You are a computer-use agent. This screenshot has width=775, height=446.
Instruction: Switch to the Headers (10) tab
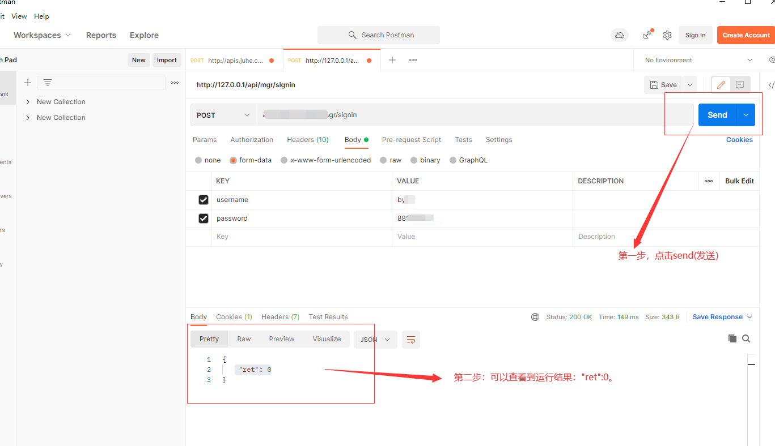[x=308, y=140]
